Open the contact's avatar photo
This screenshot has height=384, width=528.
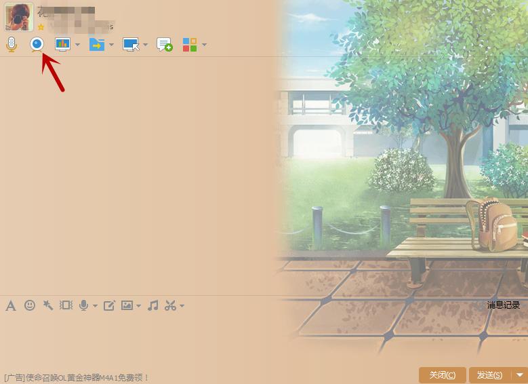click(x=19, y=16)
